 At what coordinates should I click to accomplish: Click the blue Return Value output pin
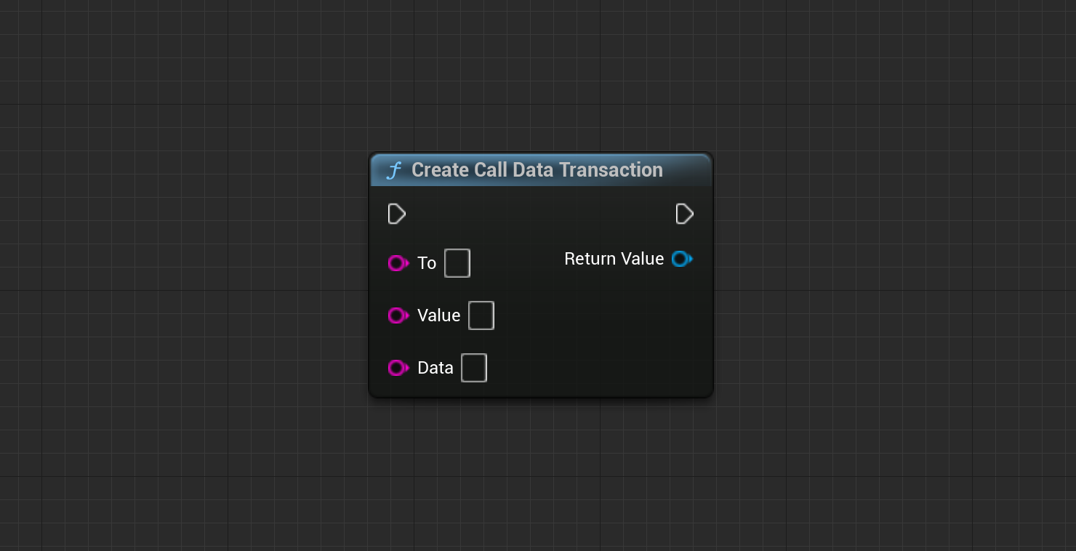tap(682, 259)
